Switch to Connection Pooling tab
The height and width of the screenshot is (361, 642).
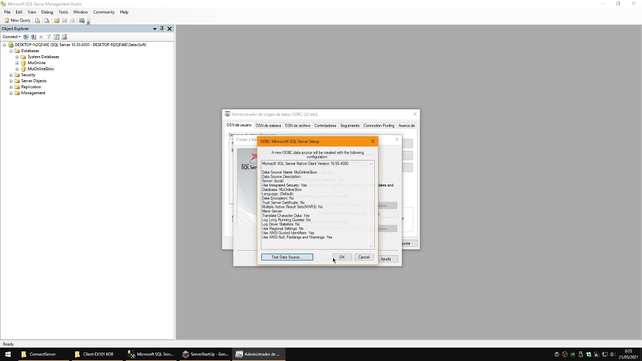pos(379,125)
